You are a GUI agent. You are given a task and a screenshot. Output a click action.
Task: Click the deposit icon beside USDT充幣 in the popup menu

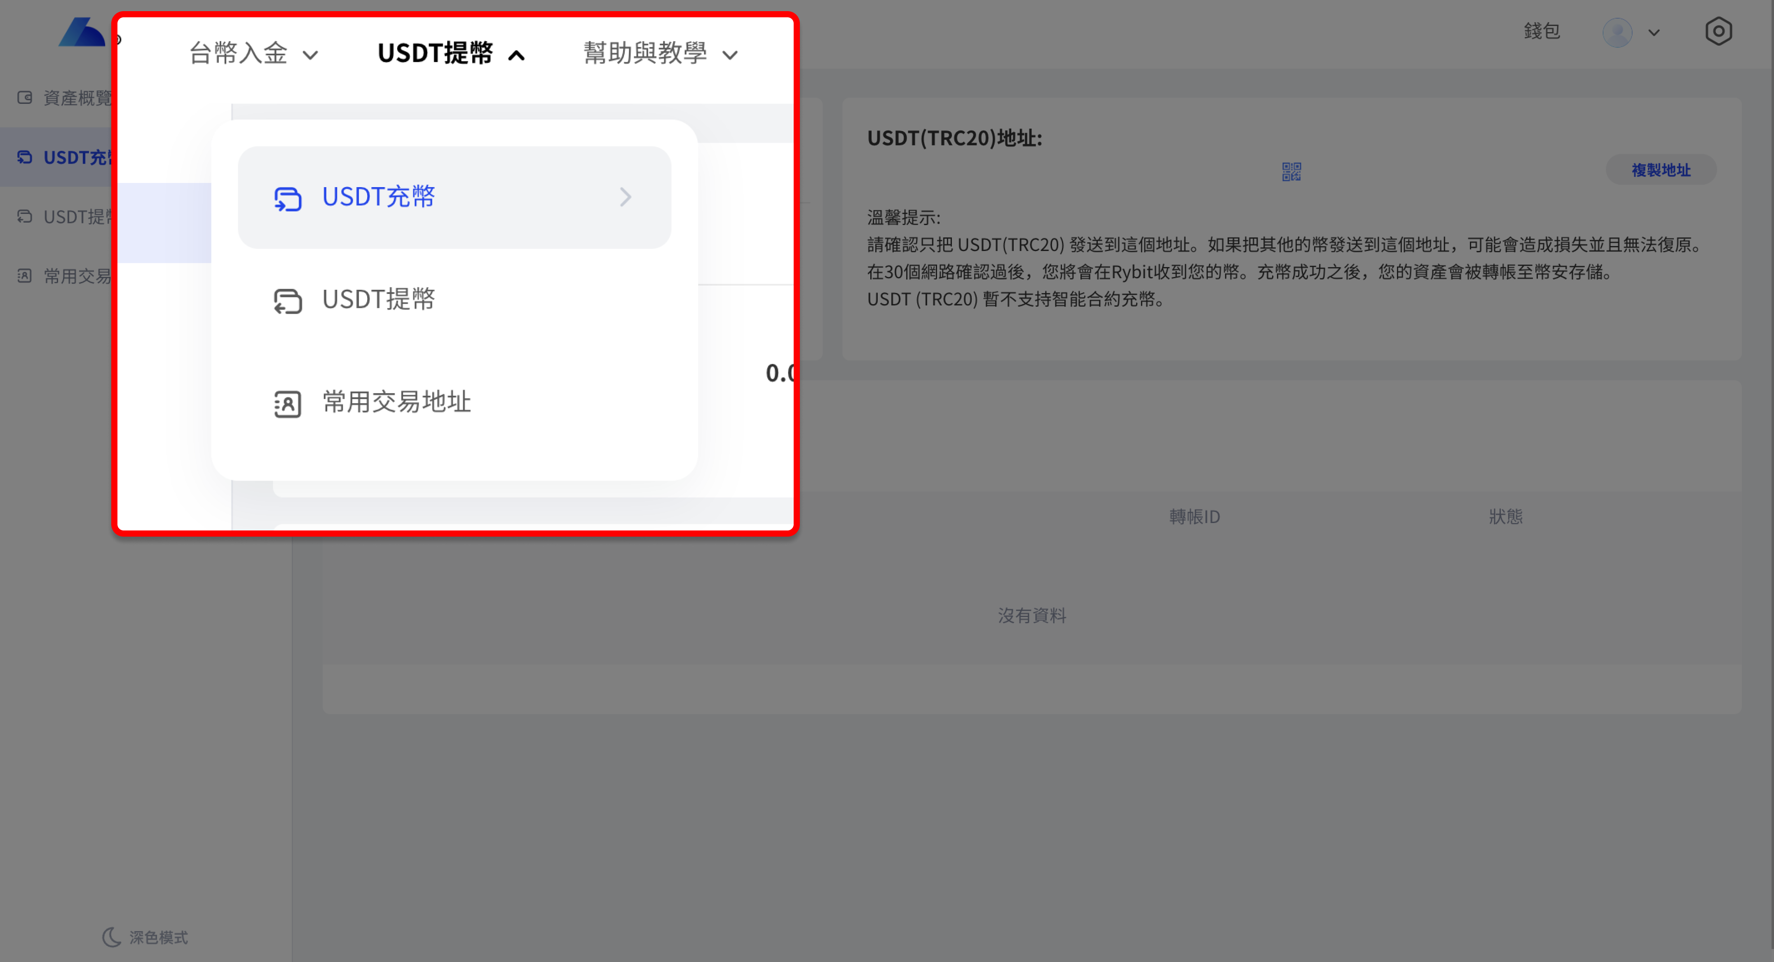coord(287,197)
